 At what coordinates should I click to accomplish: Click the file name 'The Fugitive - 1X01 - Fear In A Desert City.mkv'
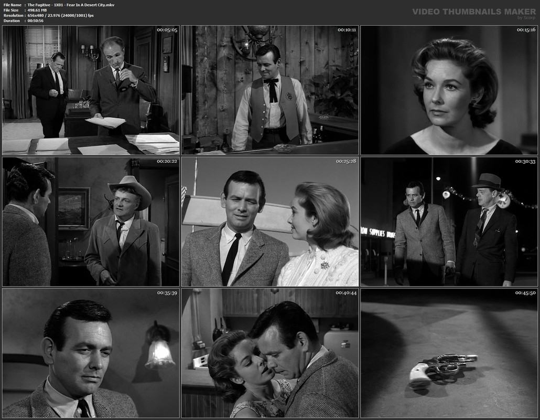[71, 5]
